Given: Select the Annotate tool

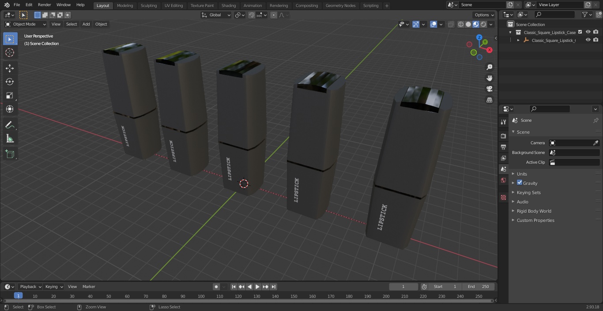Looking at the screenshot, I should [x=10, y=125].
